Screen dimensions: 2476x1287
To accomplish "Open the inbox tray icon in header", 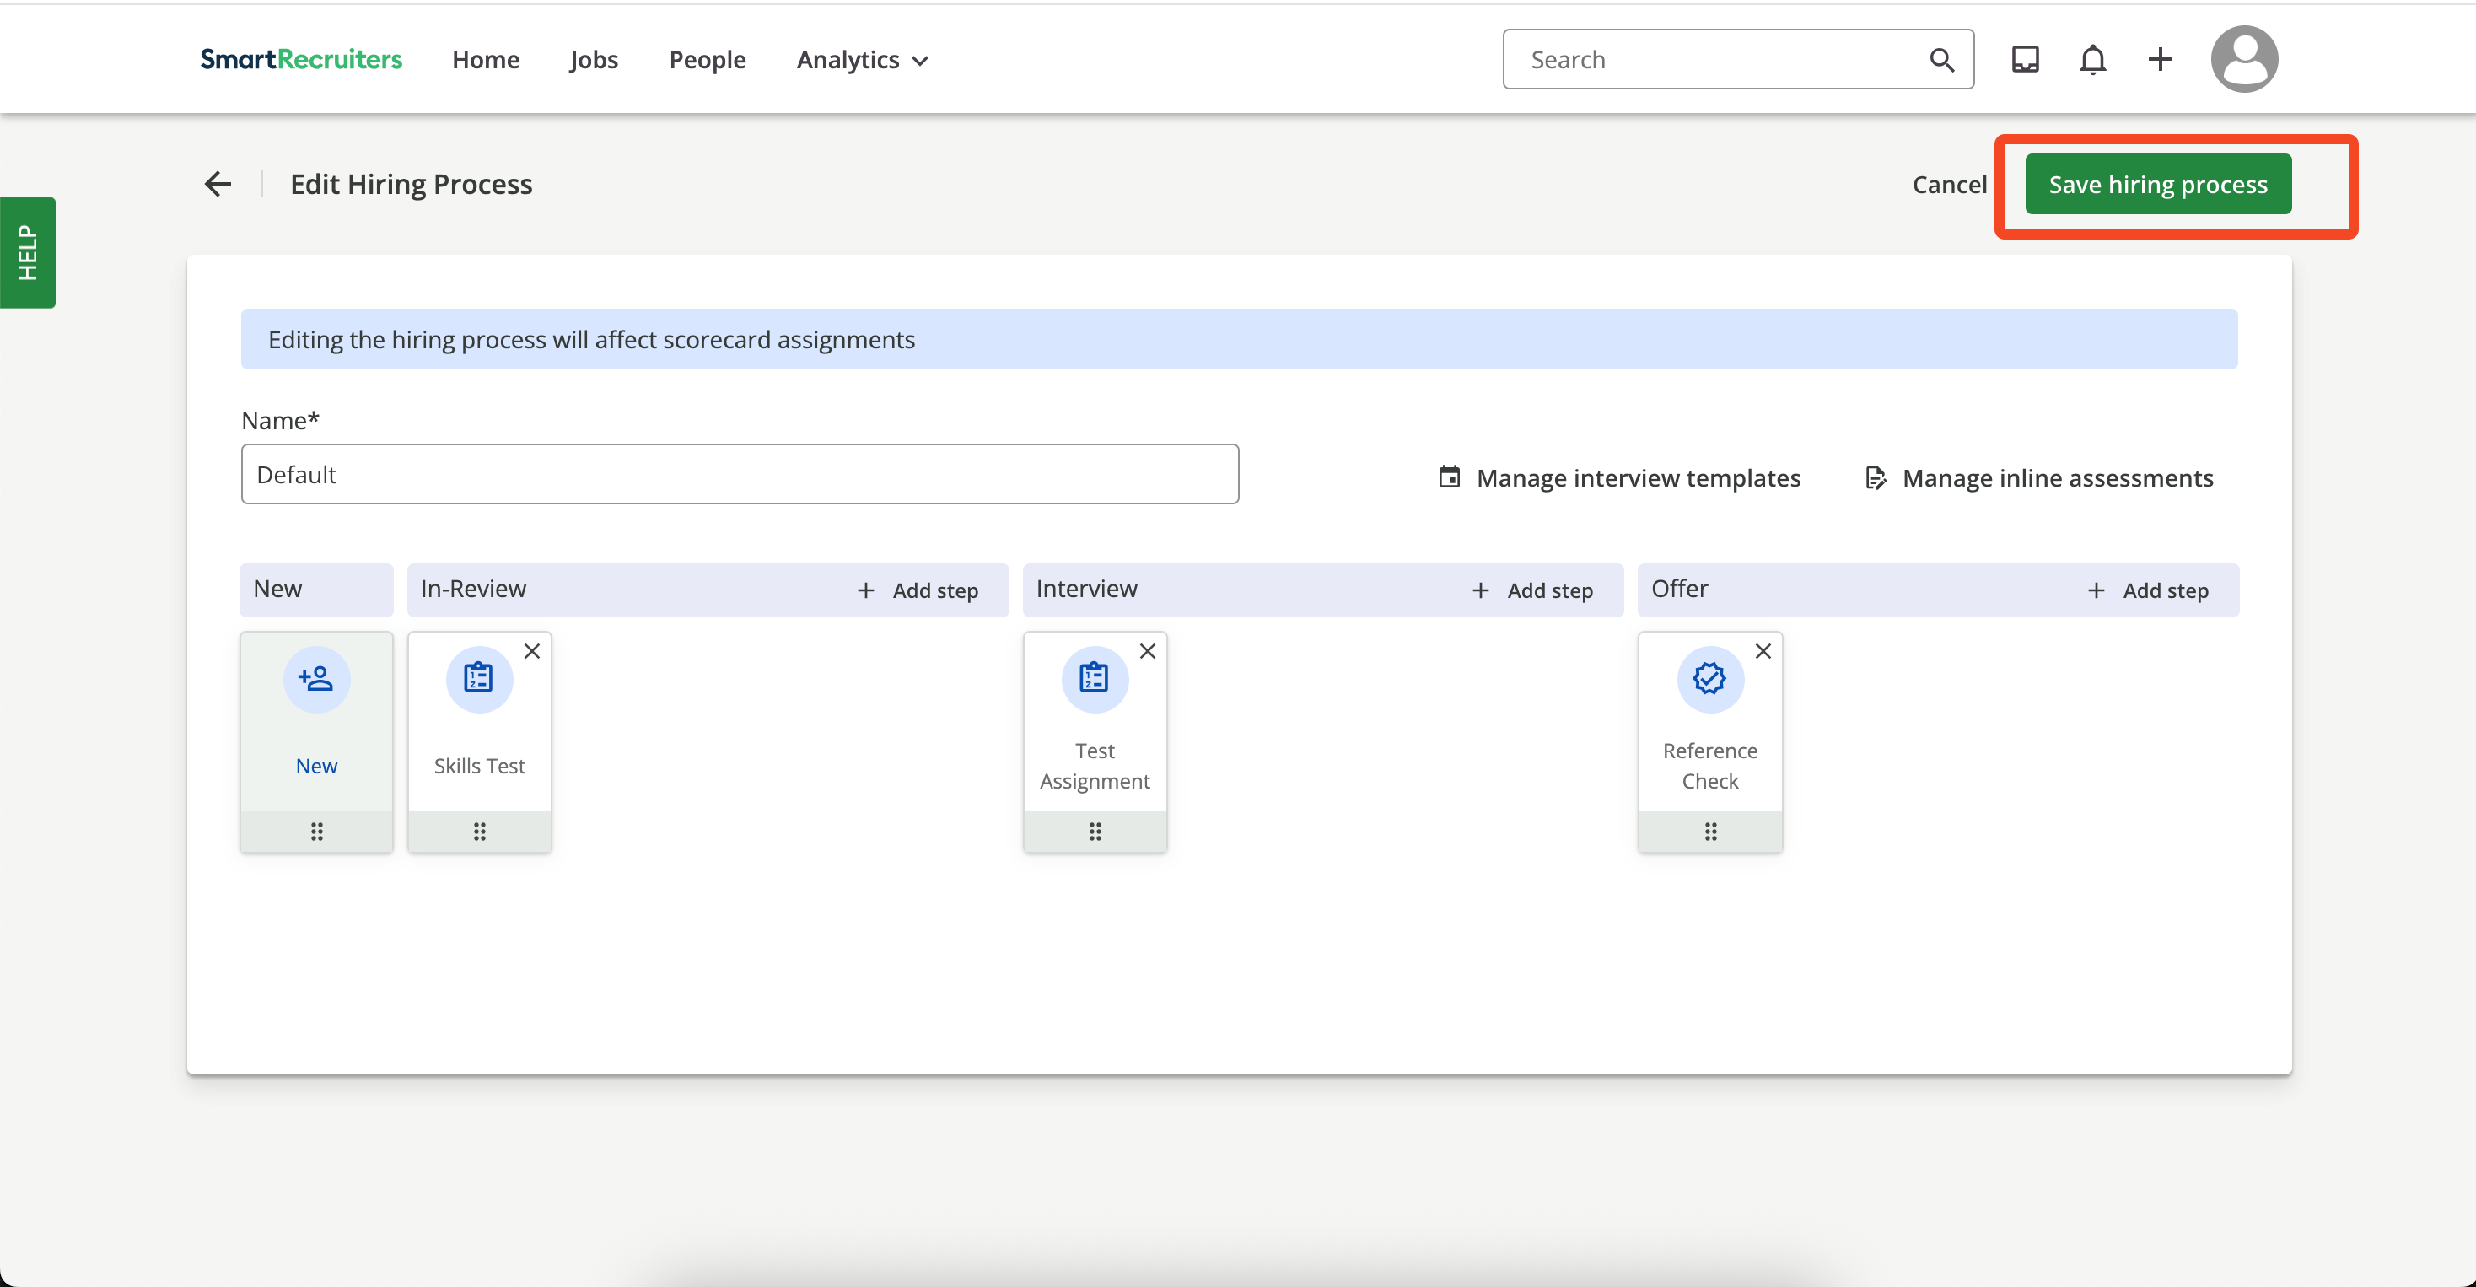I will click(2024, 60).
